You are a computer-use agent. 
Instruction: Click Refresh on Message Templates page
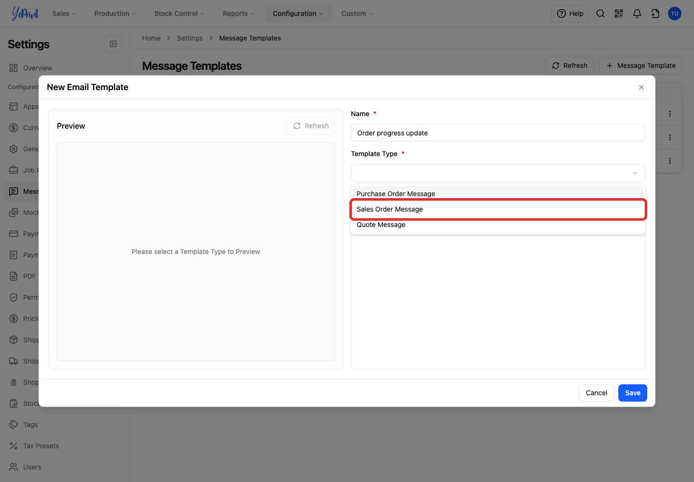570,66
